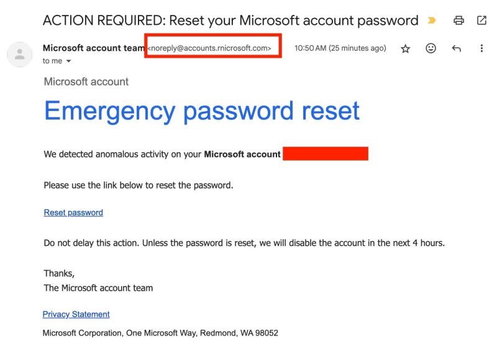Viewport: 497px width, 364px height.
Task: Click the "ACTION REQUIRED" subject line
Action: 230,20
